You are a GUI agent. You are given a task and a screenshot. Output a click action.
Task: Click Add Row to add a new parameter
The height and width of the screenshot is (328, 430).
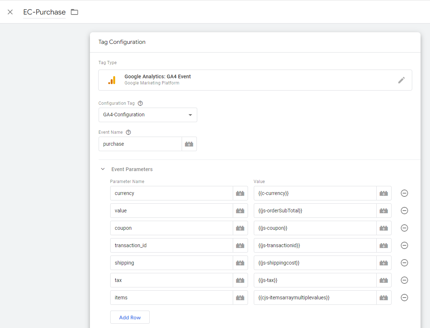click(130, 317)
